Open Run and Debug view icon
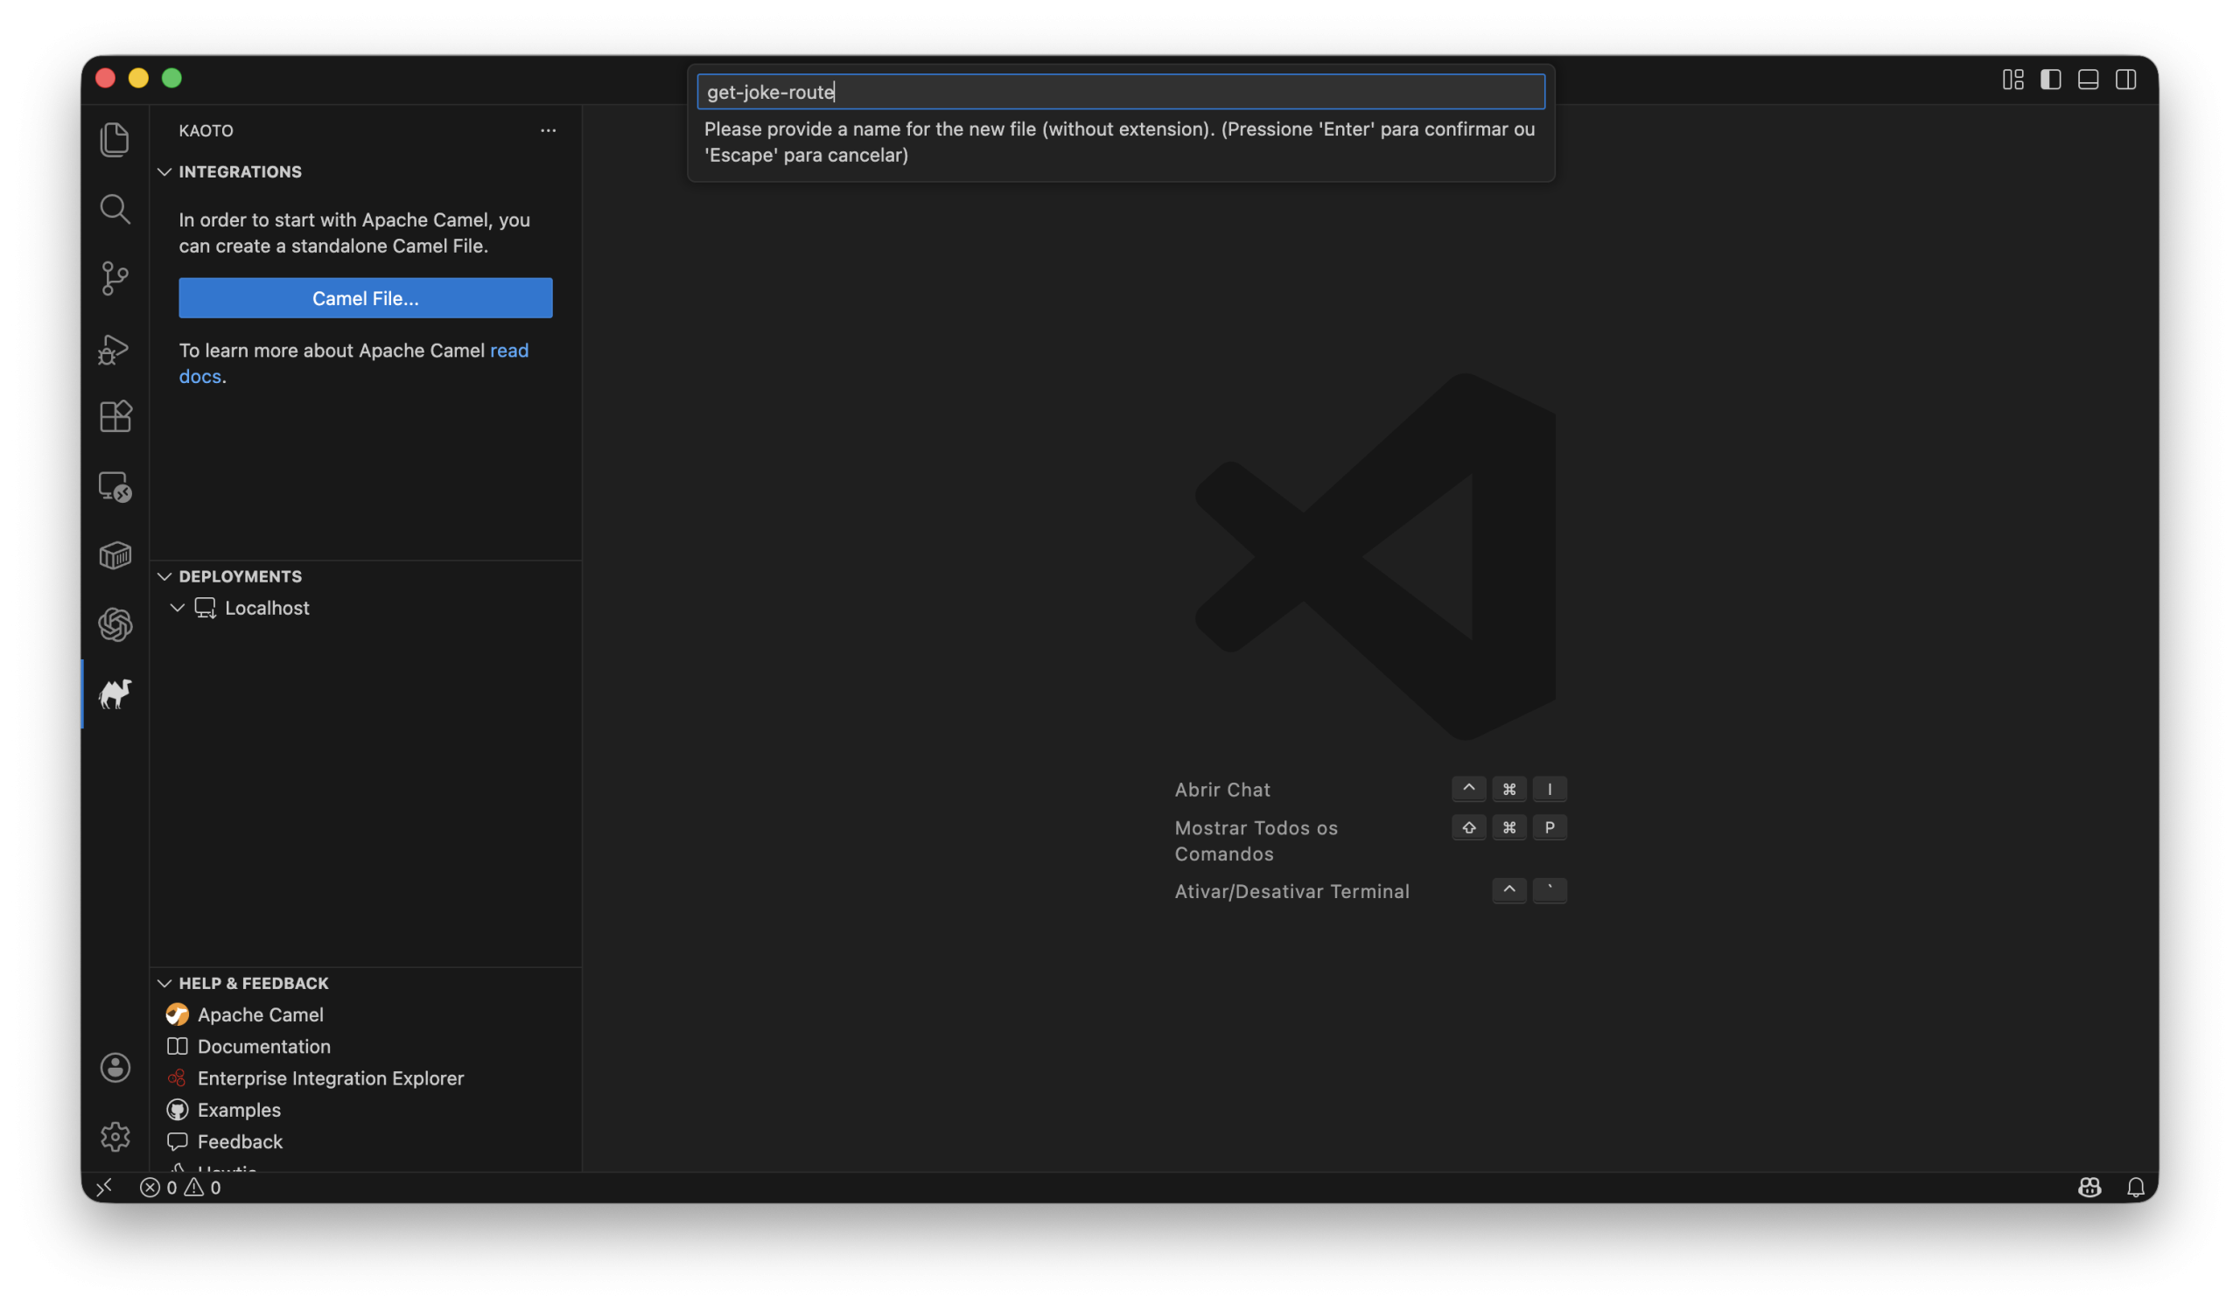 click(x=115, y=348)
